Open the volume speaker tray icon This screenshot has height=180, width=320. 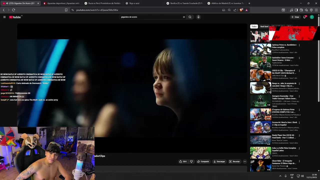point(302,176)
